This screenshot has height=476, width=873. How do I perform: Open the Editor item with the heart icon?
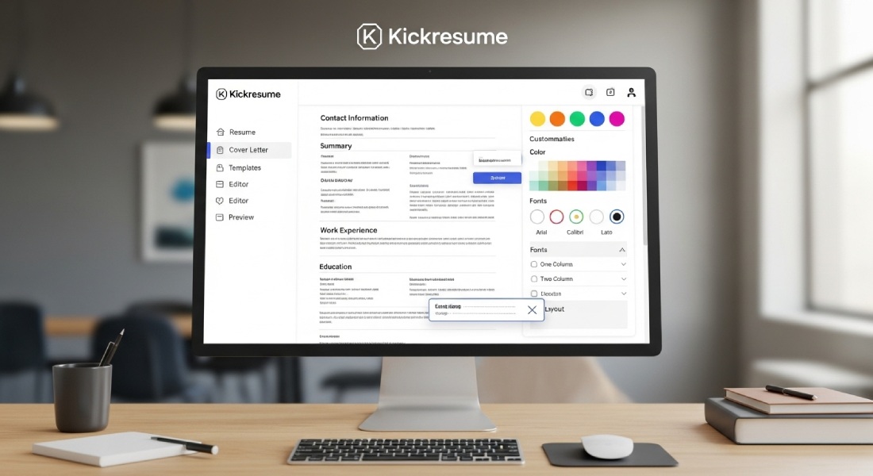(233, 201)
